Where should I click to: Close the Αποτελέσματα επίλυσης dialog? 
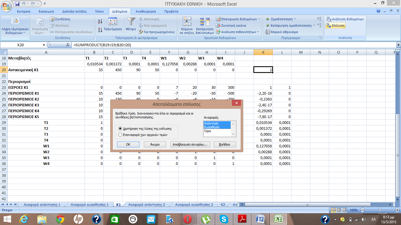tap(236, 103)
